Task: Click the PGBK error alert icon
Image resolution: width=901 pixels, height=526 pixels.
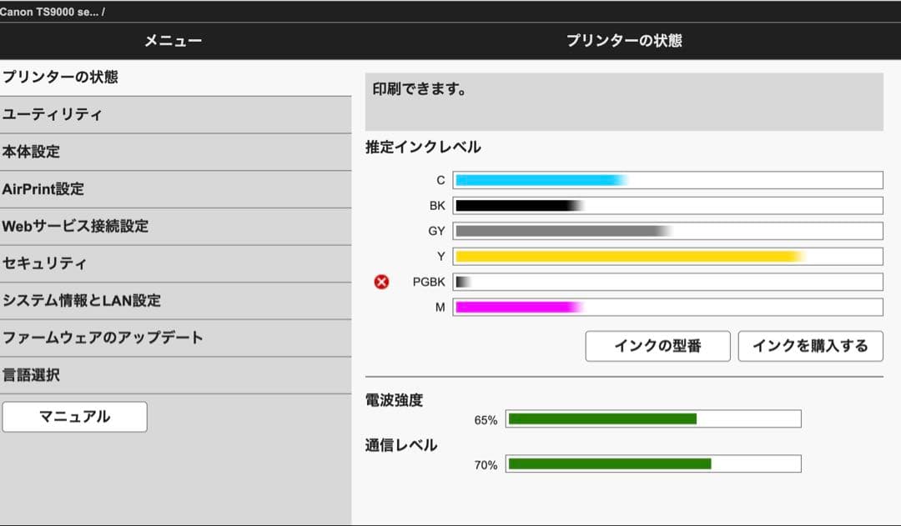Action: click(x=382, y=281)
